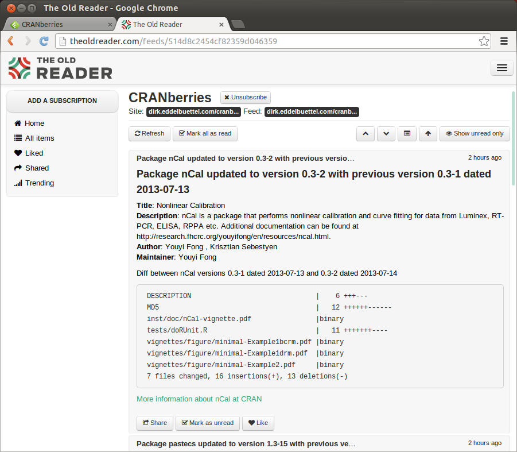The height and width of the screenshot is (452, 517).
Task: Unsubscribe from the CRANberries feed
Action: (246, 97)
